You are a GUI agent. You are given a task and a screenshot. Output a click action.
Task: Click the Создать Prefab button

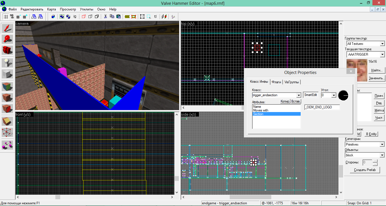pyautogui.click(x=365, y=170)
